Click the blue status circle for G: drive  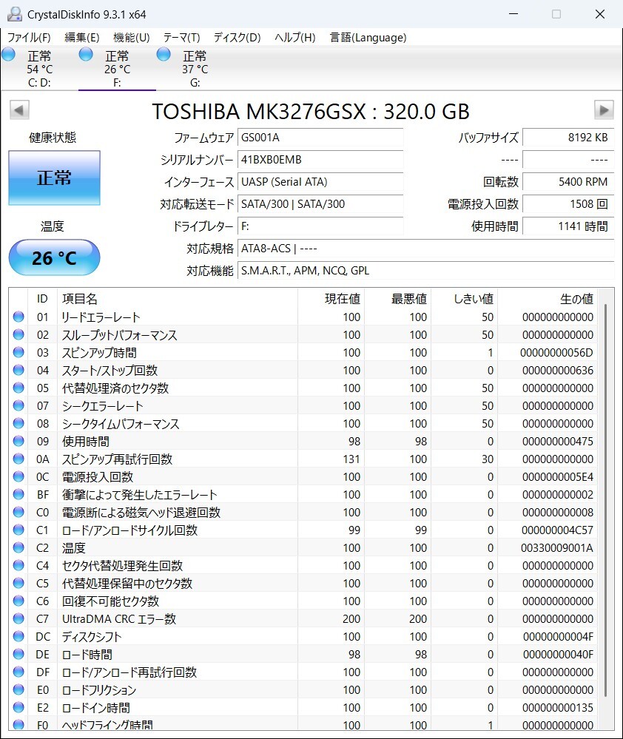point(164,54)
